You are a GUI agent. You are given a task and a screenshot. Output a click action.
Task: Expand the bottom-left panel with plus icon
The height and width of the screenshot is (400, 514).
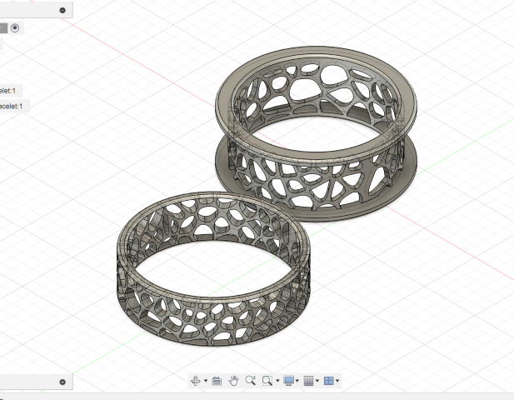coord(62,382)
